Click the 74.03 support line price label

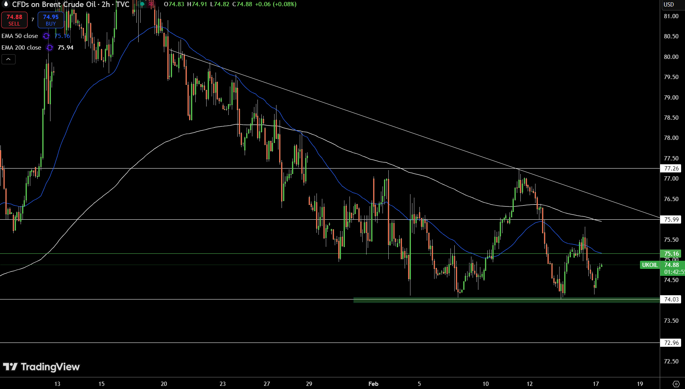671,299
